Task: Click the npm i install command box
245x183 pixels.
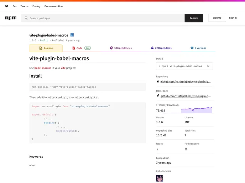Action: click(x=184, y=66)
